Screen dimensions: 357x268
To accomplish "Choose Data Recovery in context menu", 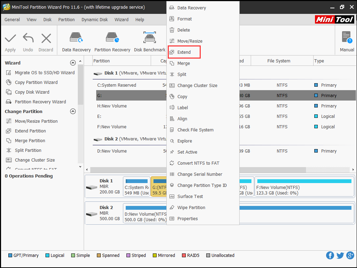I will [203, 8].
